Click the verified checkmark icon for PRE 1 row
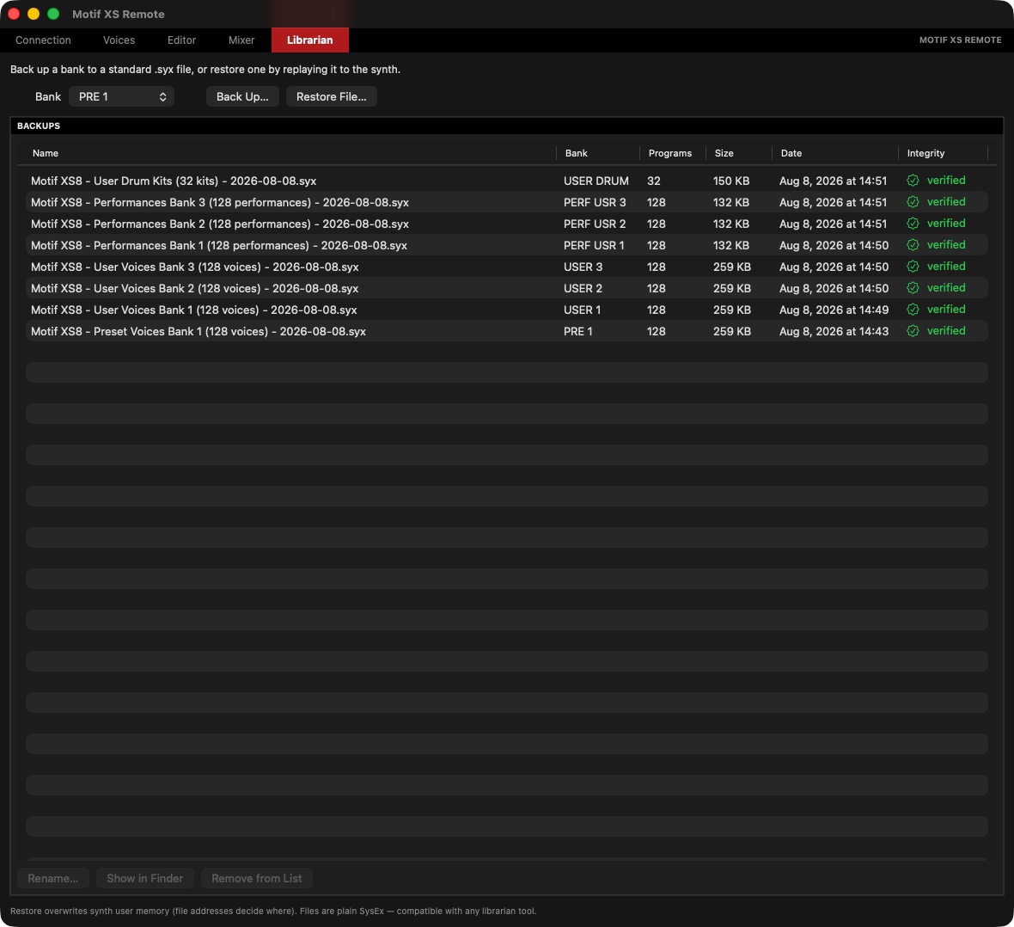1014x927 pixels. 913,331
